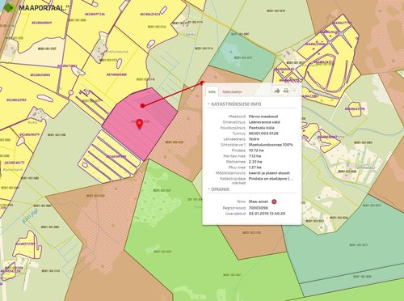
Task: Click the printer icon in info popup
Action: coord(286,91)
